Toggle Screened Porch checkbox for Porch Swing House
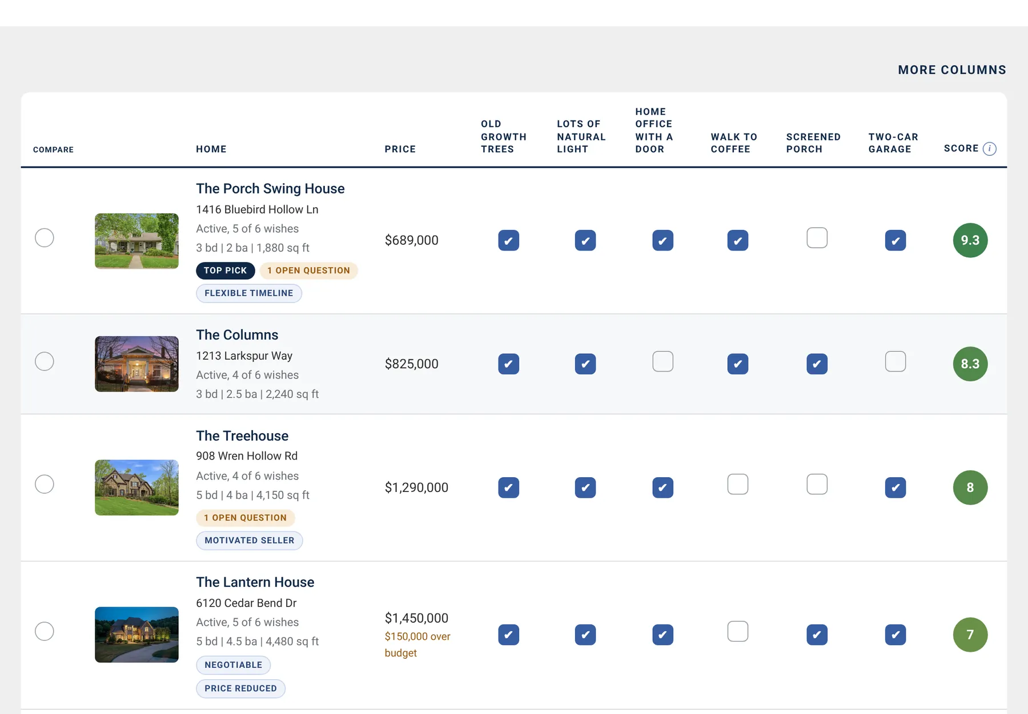This screenshot has height=714, width=1028. [x=817, y=237]
